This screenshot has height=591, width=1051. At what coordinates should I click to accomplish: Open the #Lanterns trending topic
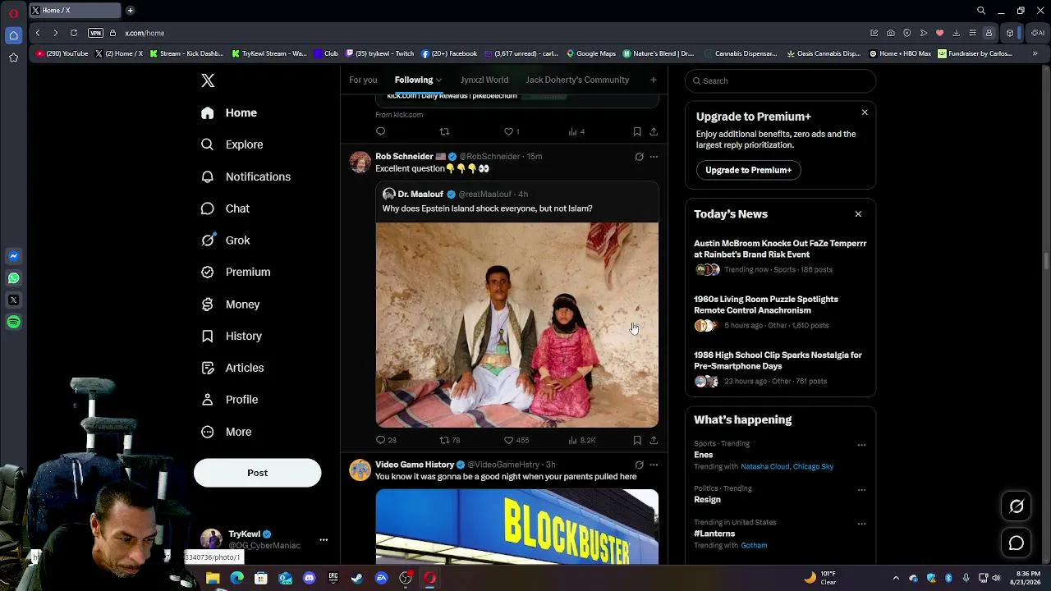[714, 534]
